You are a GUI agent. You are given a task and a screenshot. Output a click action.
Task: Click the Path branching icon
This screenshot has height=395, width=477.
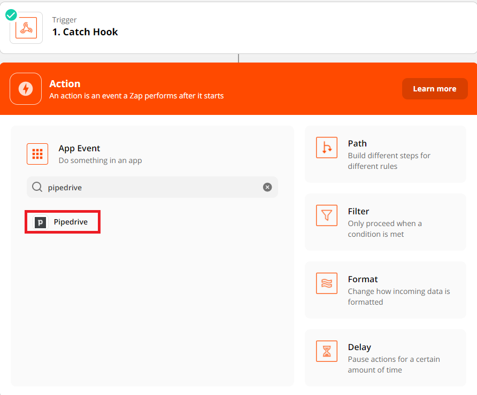(327, 148)
